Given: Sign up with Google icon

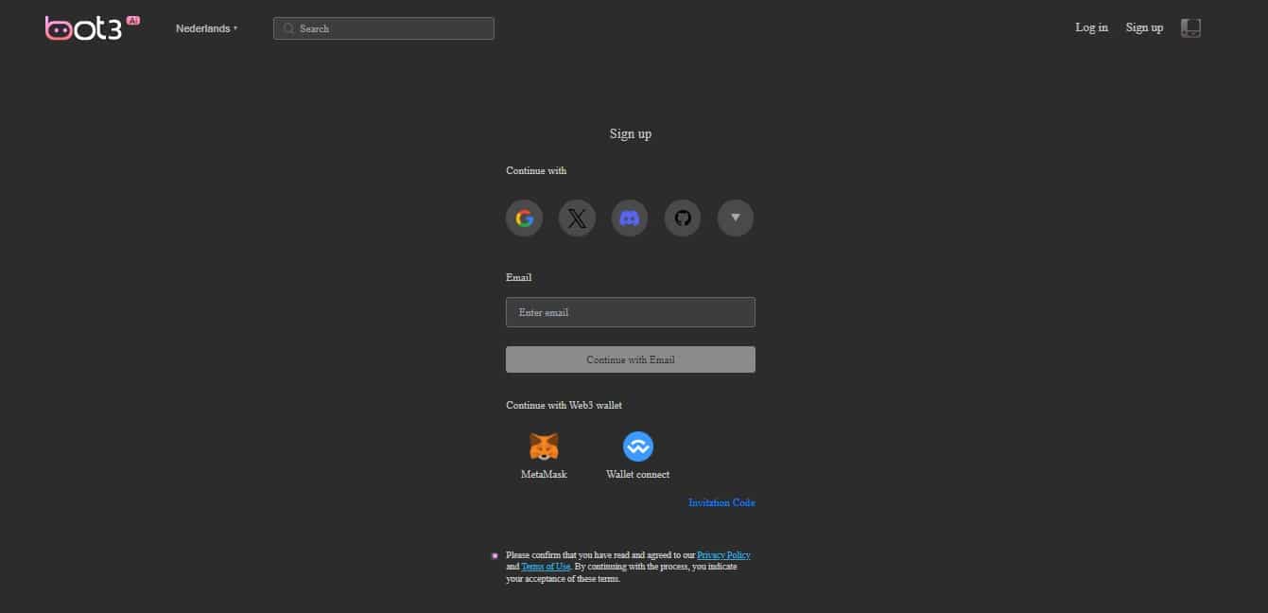Looking at the screenshot, I should [524, 219].
